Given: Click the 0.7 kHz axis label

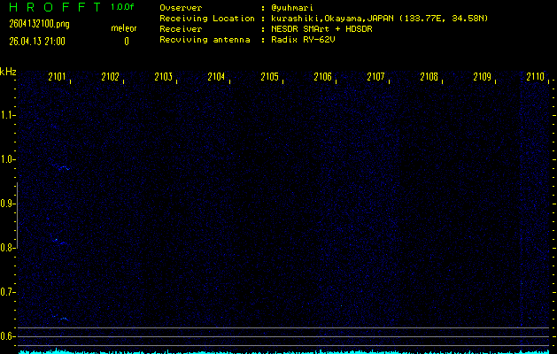Looking at the screenshot, I should pos(7,292).
